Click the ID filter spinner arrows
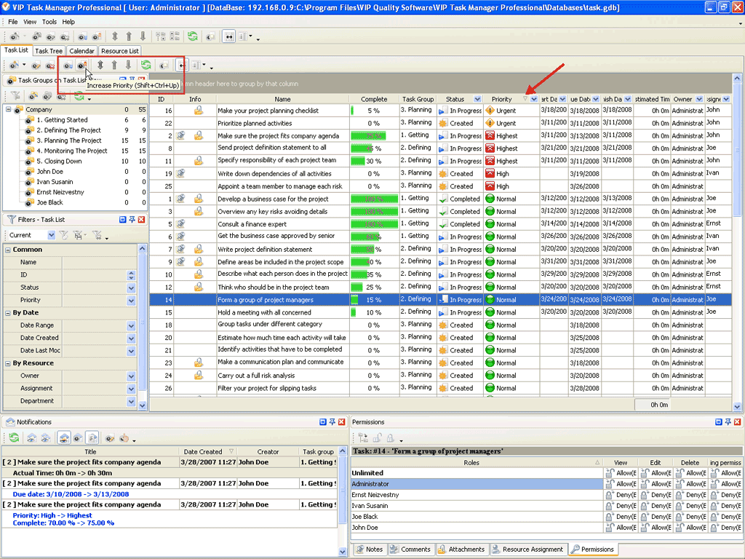745x559 pixels. click(x=131, y=275)
